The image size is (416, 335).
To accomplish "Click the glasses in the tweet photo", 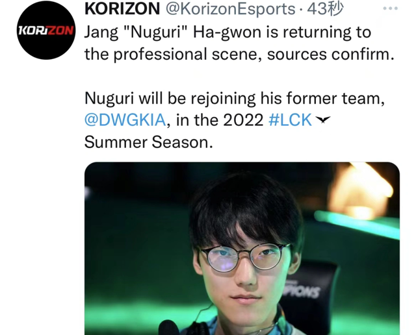I will tap(243, 257).
